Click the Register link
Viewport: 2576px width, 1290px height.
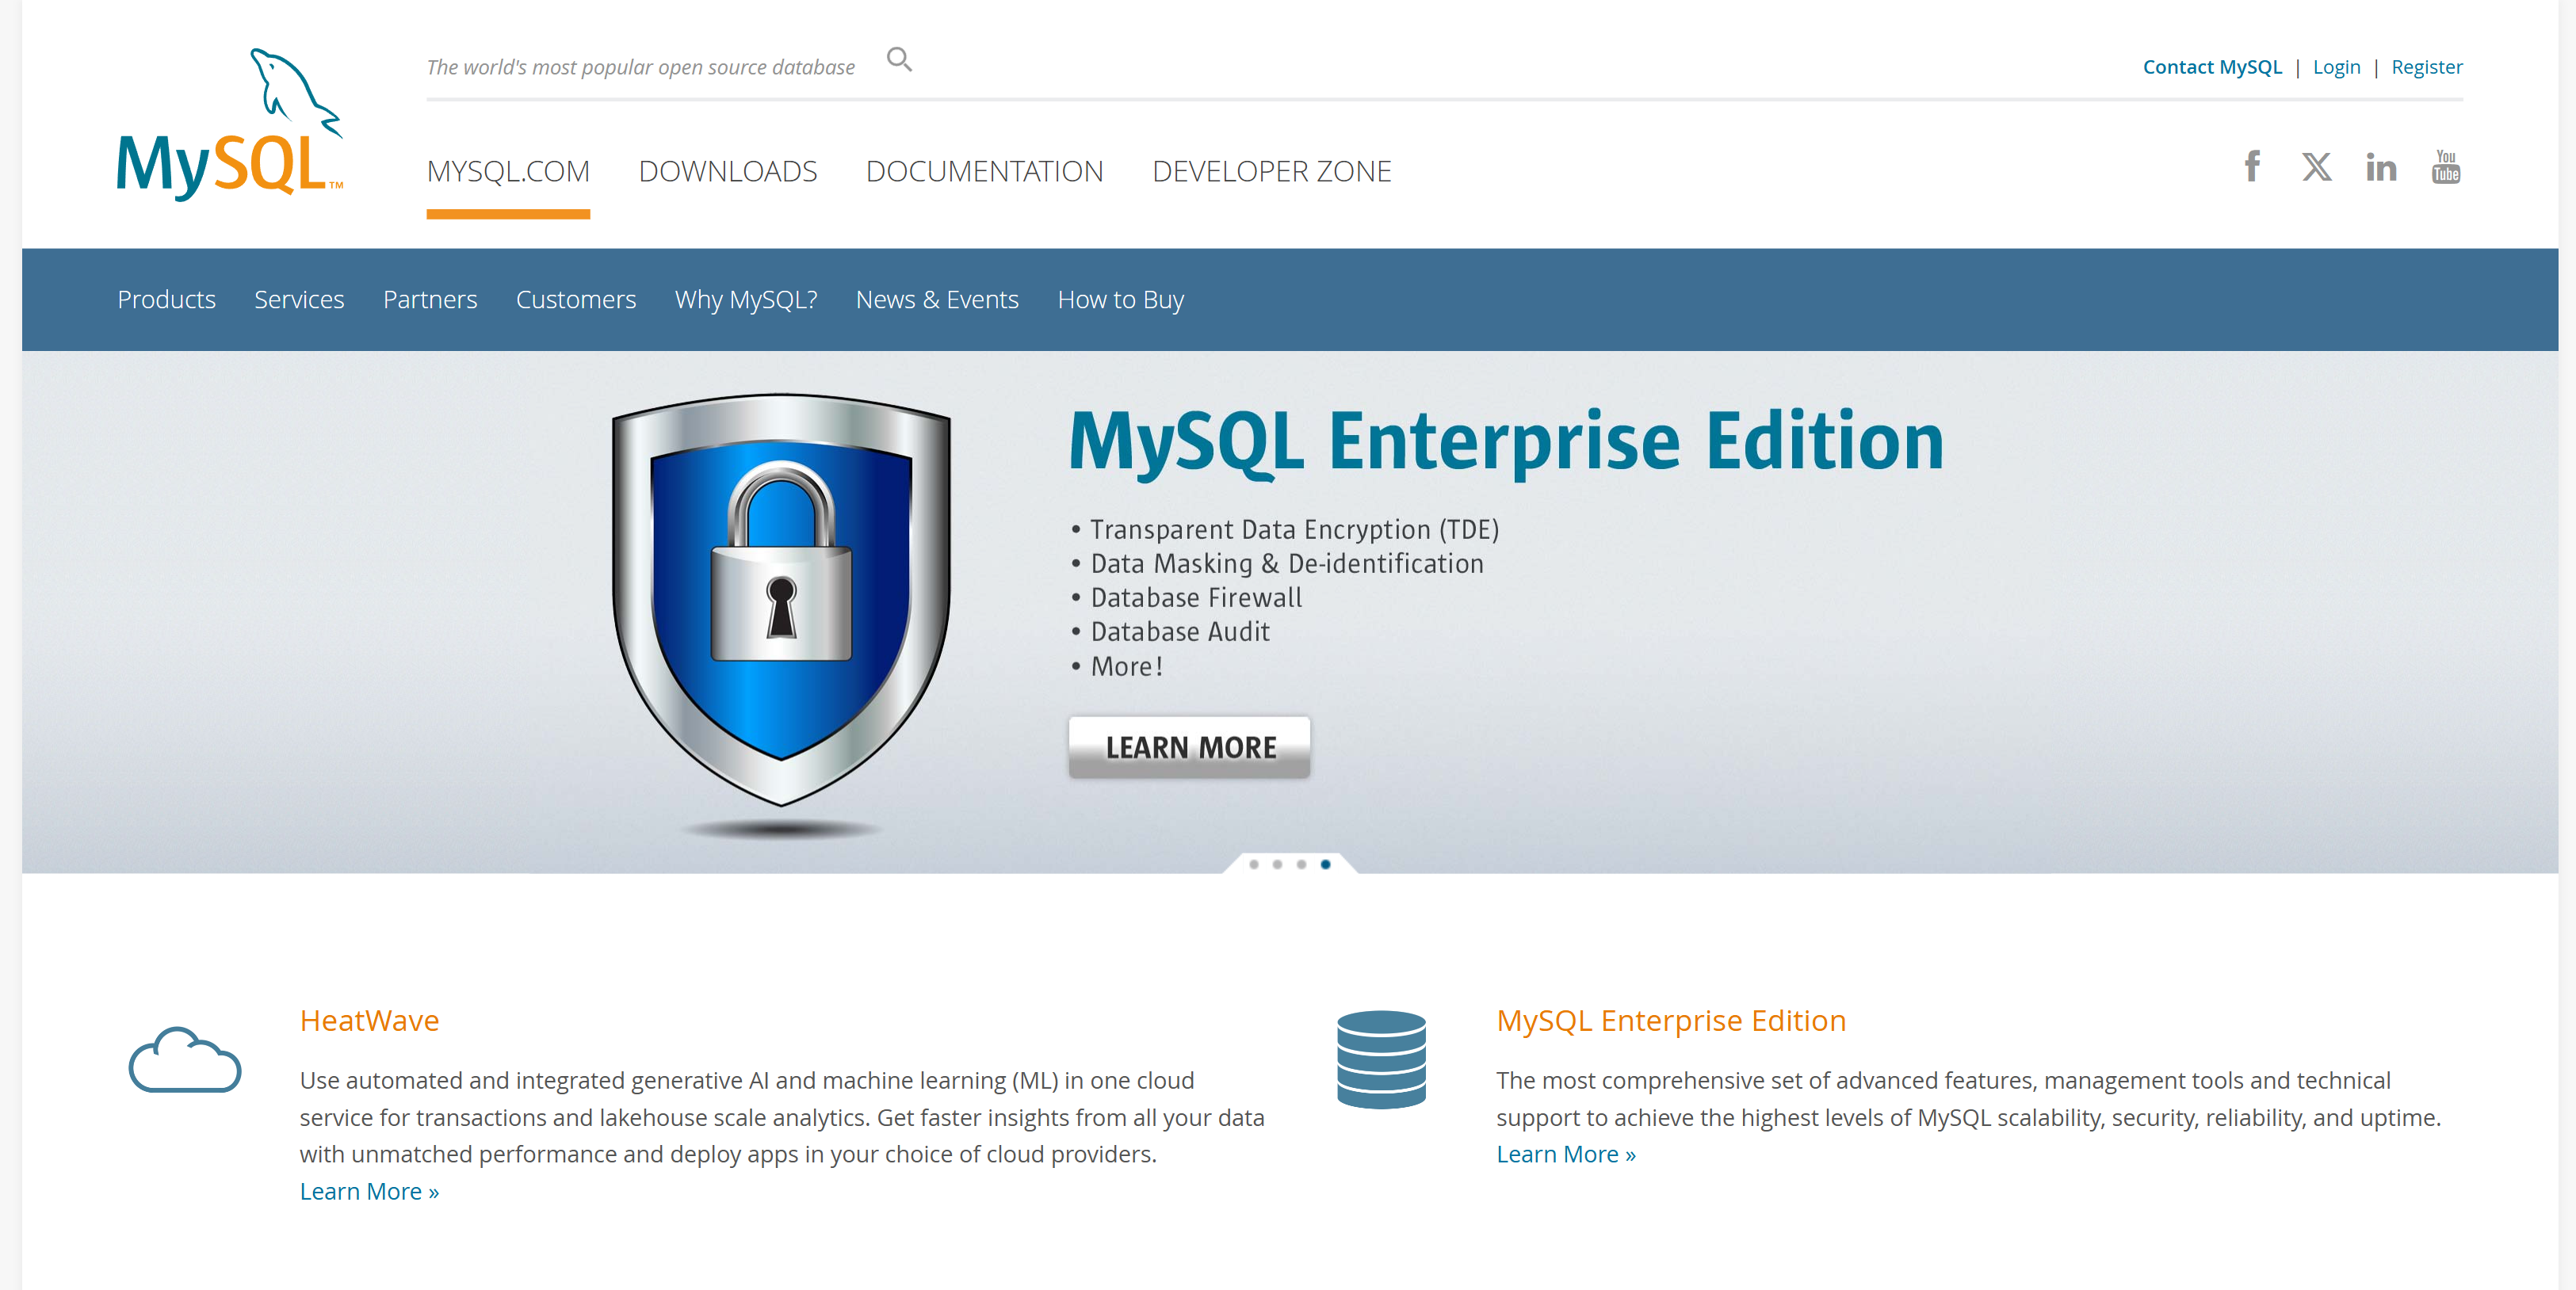click(2427, 66)
